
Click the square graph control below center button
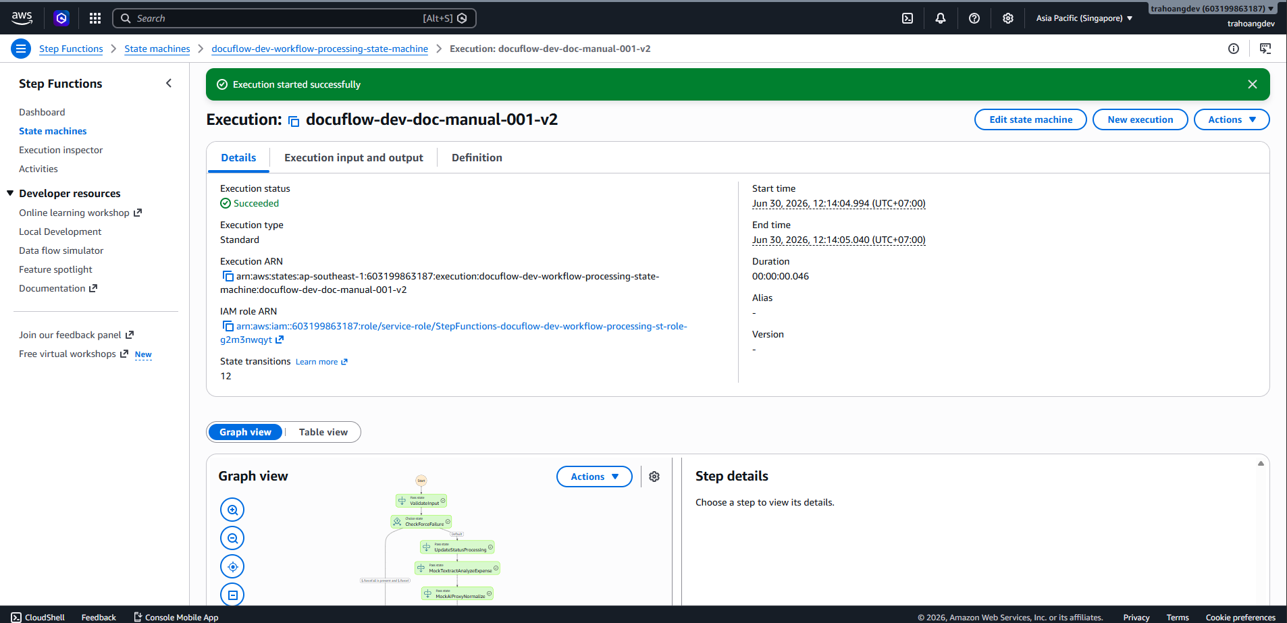point(232,595)
